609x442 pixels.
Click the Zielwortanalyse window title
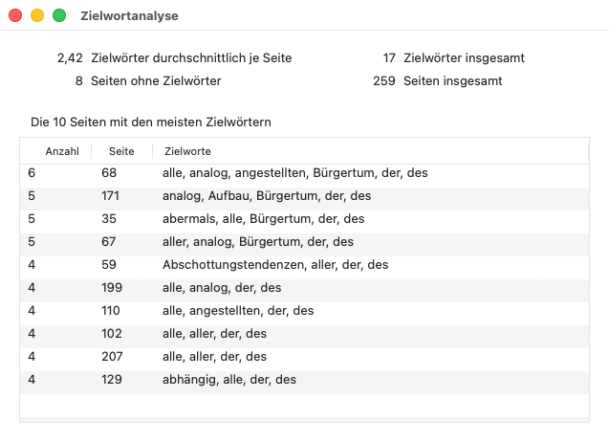point(129,16)
